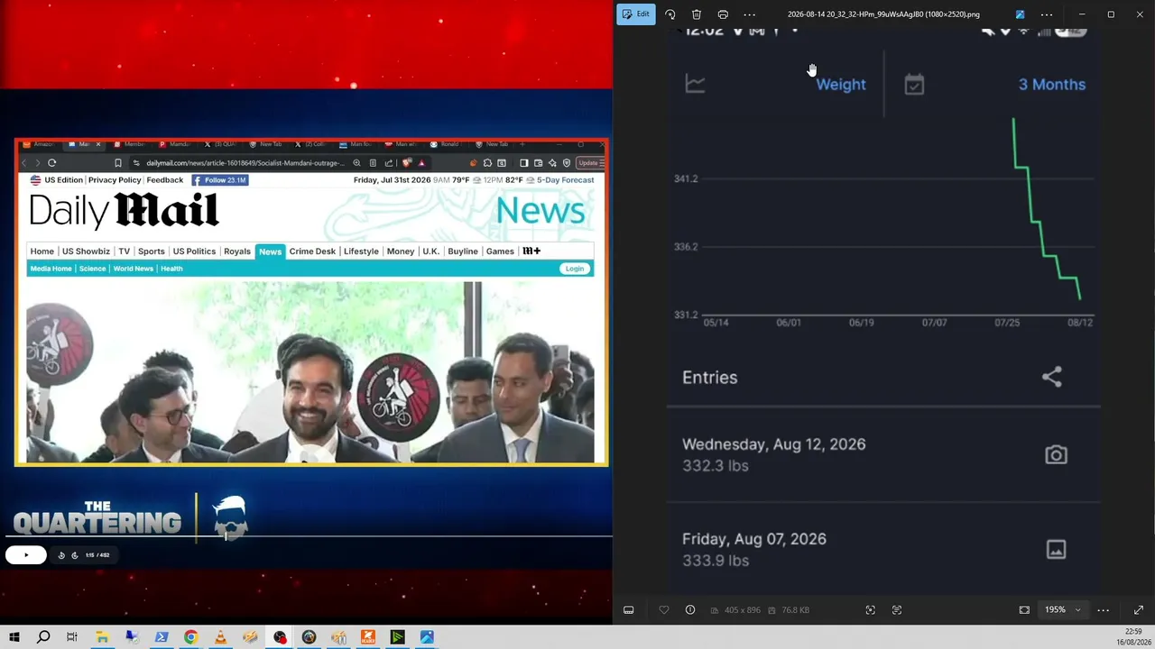Open US Showbiz section on Daily Mail
Screen dimensions: 1155x649
pyautogui.click(x=86, y=251)
